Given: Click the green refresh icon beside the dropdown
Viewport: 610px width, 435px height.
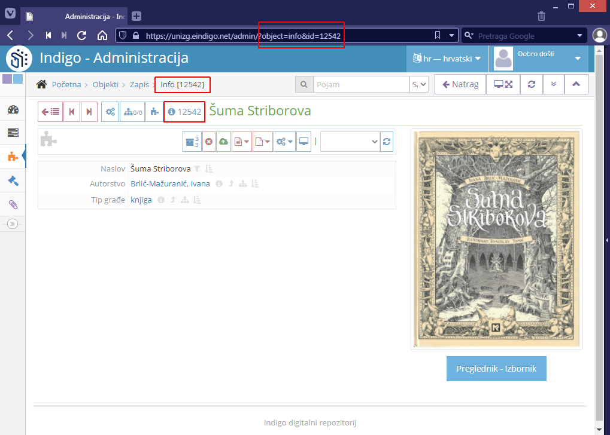Looking at the screenshot, I should pos(386,141).
